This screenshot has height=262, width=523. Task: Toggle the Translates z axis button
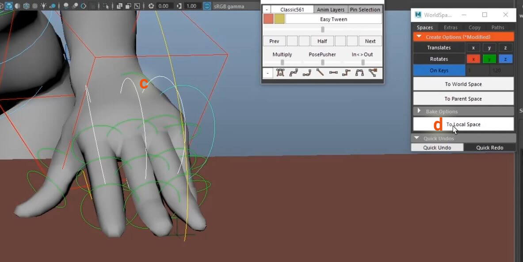505,48
